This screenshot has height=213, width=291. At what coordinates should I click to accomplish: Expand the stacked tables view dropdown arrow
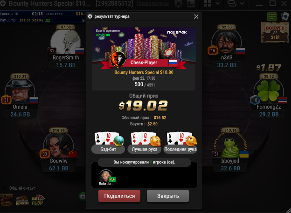(242, 3)
